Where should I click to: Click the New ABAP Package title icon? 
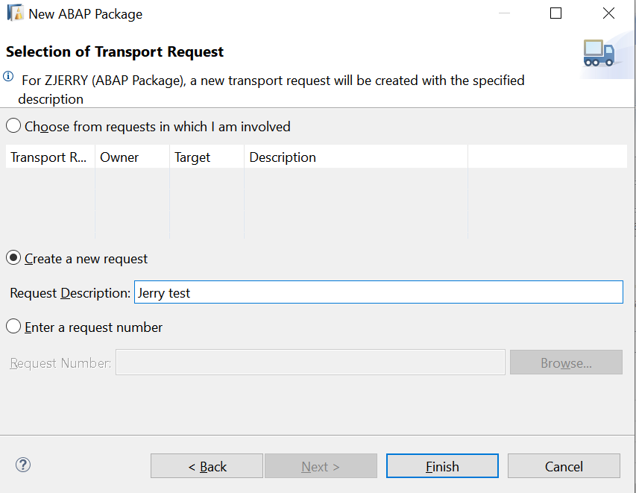(x=15, y=13)
